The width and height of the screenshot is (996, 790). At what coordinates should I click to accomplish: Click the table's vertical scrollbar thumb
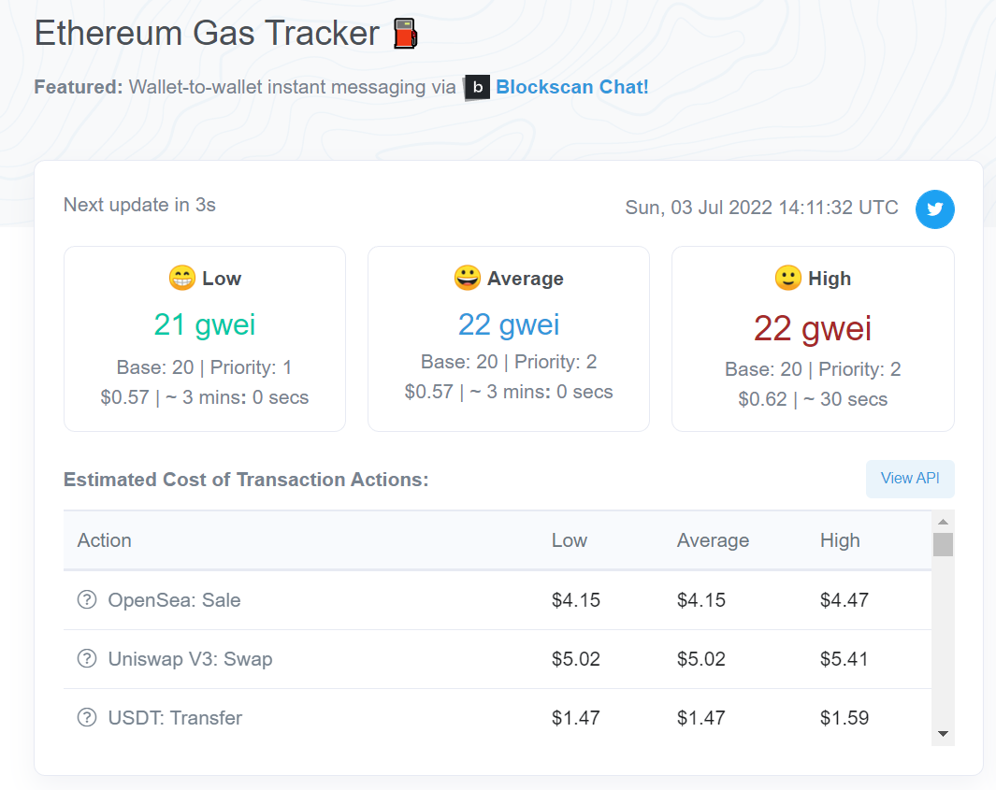943,544
